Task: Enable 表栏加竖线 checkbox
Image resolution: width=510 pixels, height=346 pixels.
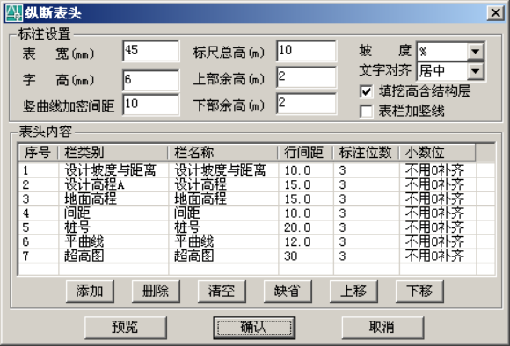Action: tap(367, 112)
